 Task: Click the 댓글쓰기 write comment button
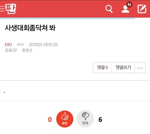(123, 67)
